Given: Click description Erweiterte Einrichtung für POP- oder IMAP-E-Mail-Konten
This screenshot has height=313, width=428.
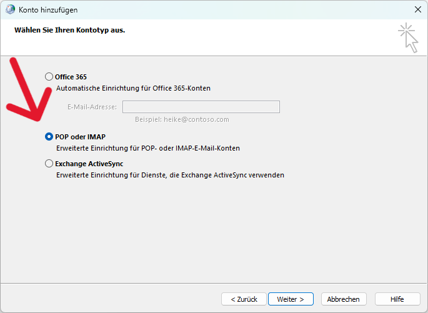Looking at the screenshot, I should click(x=148, y=148).
